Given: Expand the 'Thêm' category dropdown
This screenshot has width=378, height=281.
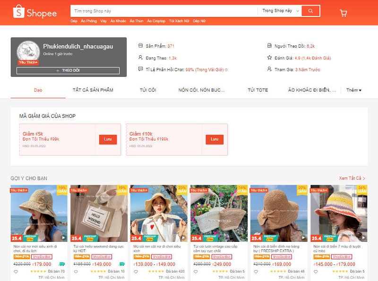Looking at the screenshot, I should pyautogui.click(x=353, y=90).
